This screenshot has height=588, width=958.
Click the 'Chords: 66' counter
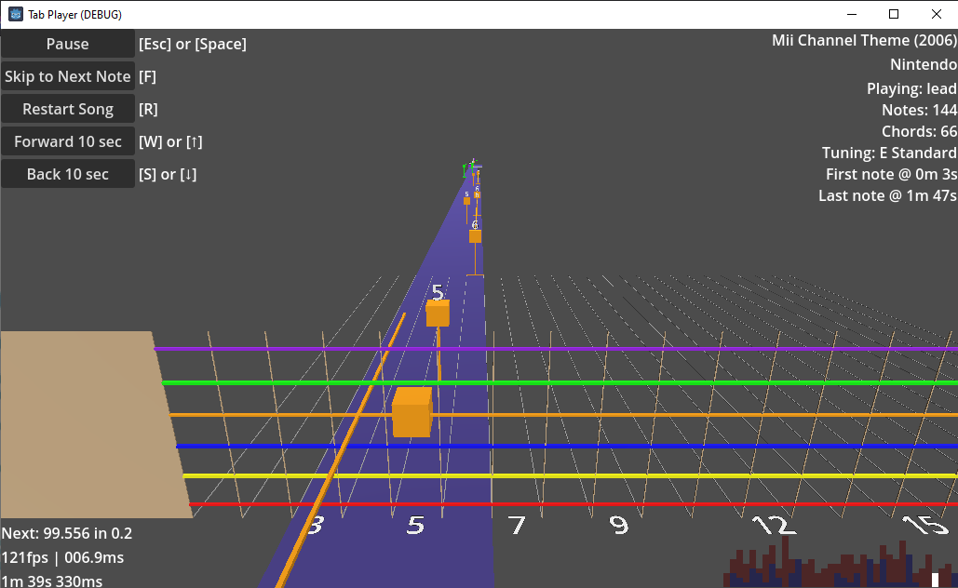pyautogui.click(x=919, y=131)
